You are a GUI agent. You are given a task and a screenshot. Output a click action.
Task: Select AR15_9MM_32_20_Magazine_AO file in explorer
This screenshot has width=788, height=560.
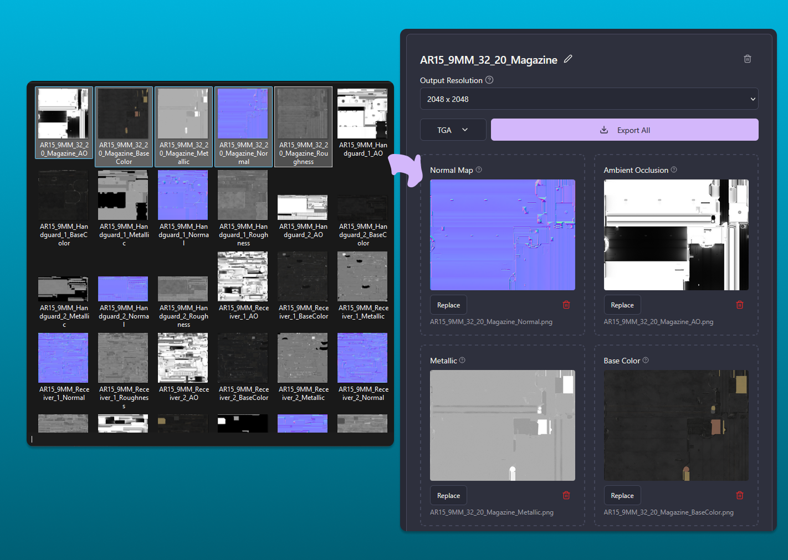click(x=64, y=122)
